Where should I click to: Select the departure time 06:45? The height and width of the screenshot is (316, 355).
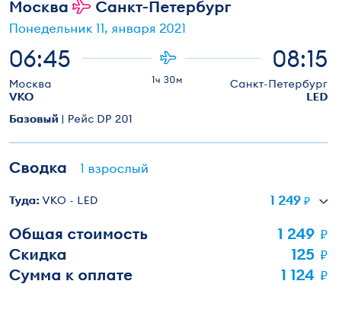click(x=40, y=59)
